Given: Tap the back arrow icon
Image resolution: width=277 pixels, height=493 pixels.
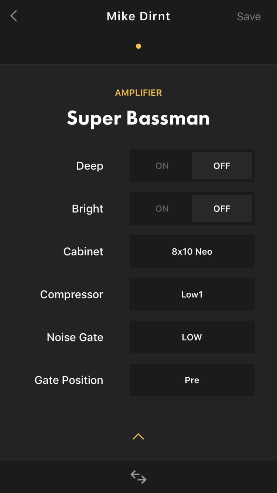Looking at the screenshot, I should click(14, 16).
